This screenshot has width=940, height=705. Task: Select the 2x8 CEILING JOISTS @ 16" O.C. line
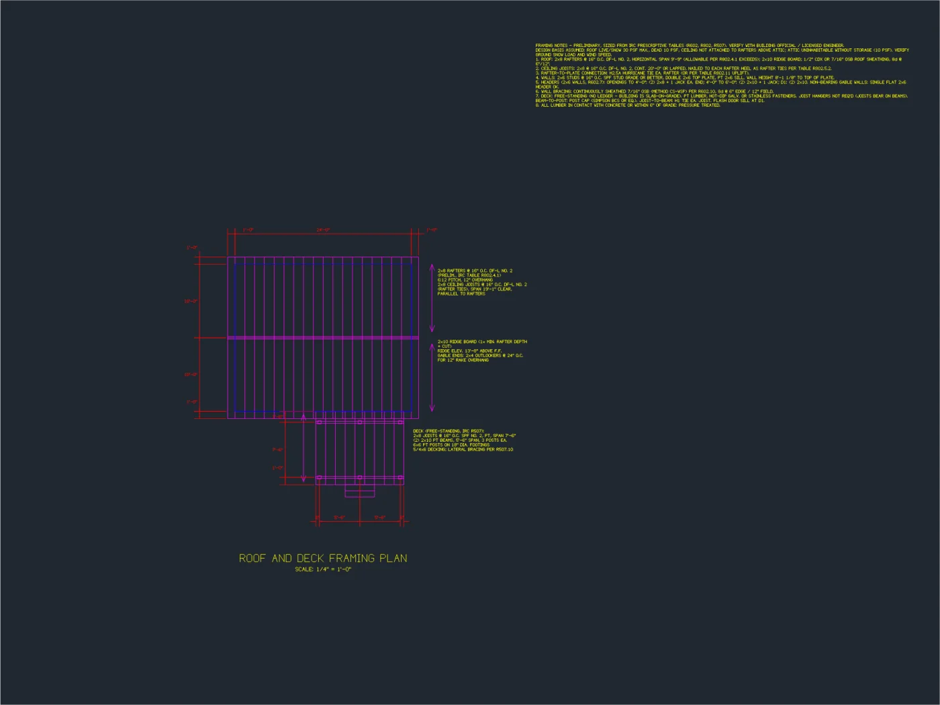(482, 285)
